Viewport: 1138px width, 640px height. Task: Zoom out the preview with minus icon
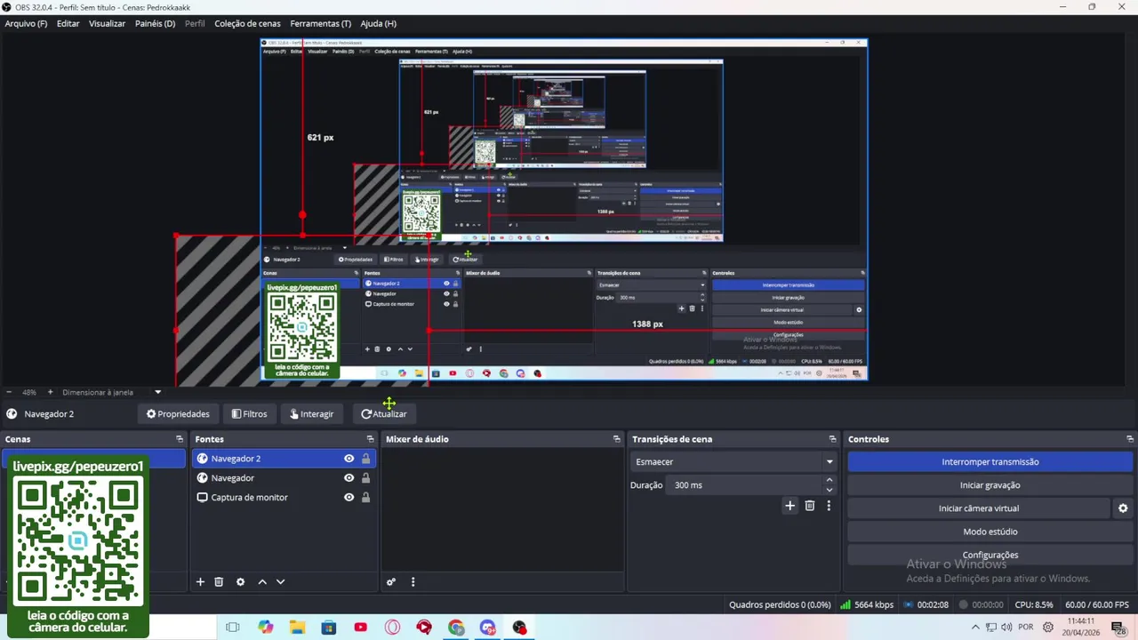[x=9, y=392]
